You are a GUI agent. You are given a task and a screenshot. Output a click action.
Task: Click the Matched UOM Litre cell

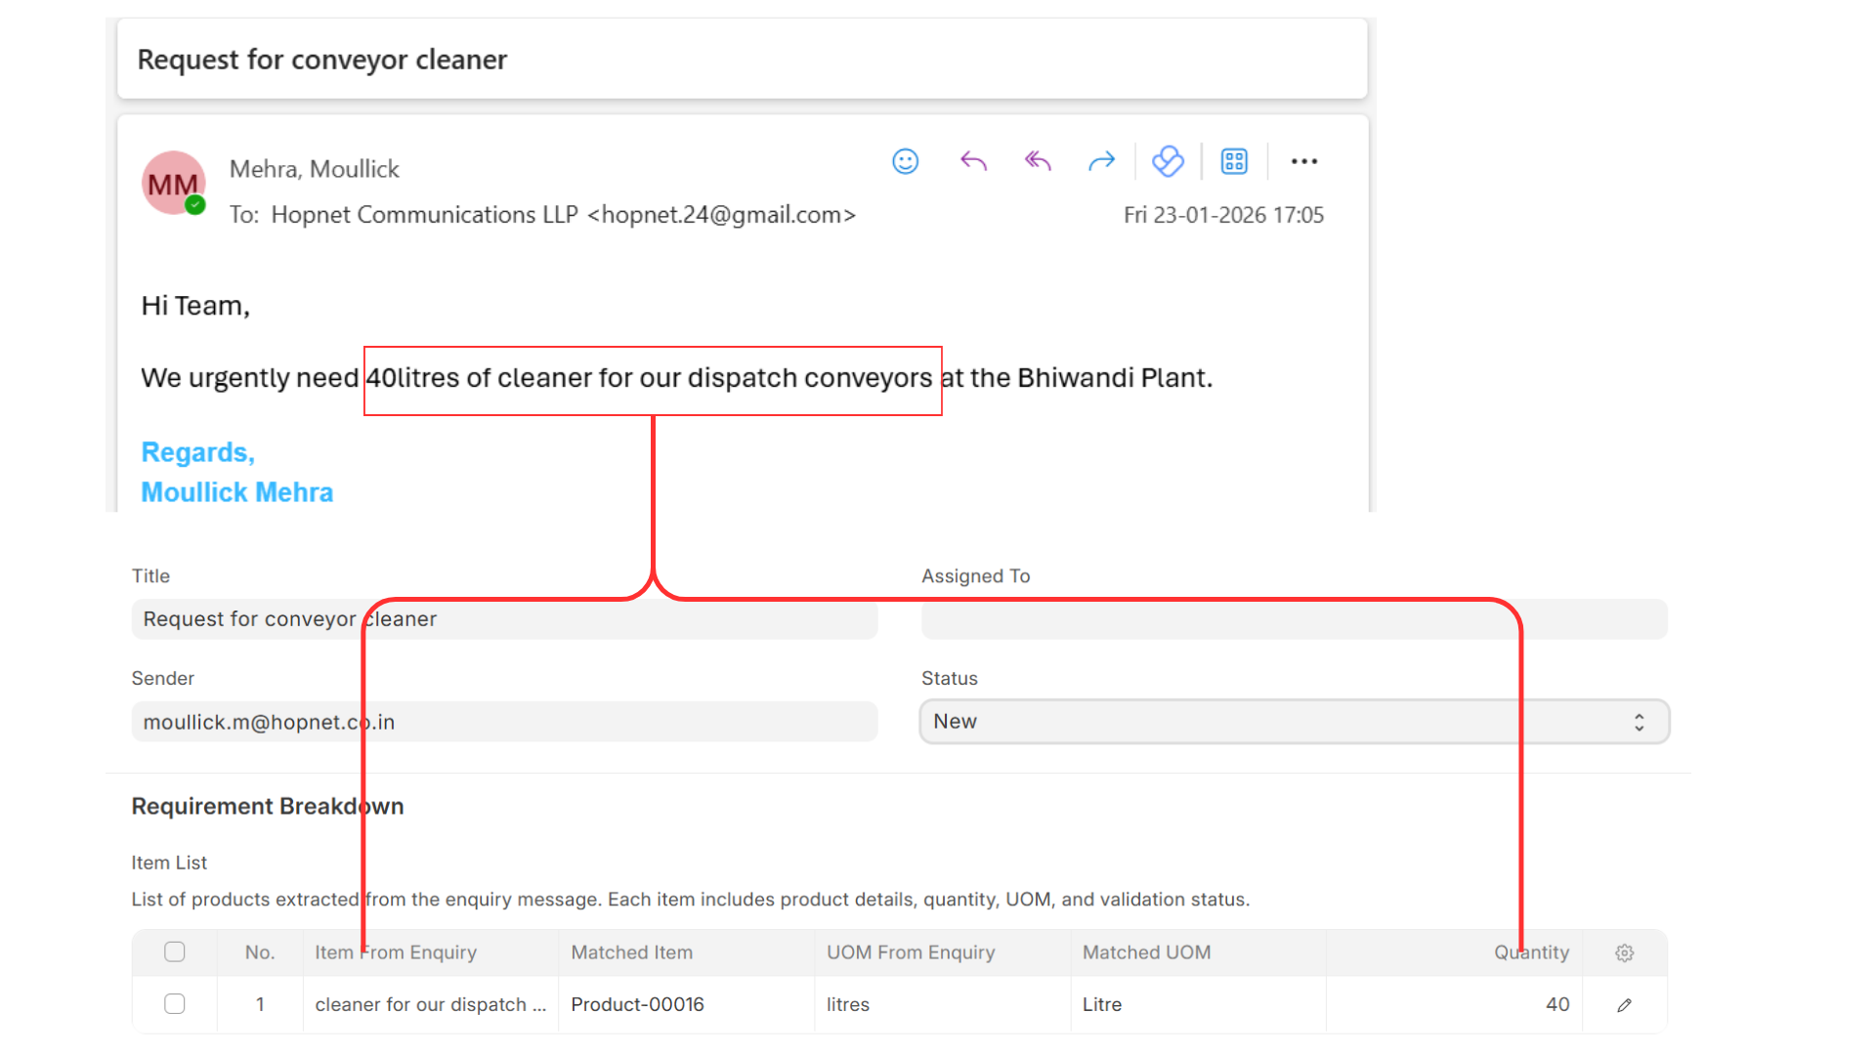1102,1004
